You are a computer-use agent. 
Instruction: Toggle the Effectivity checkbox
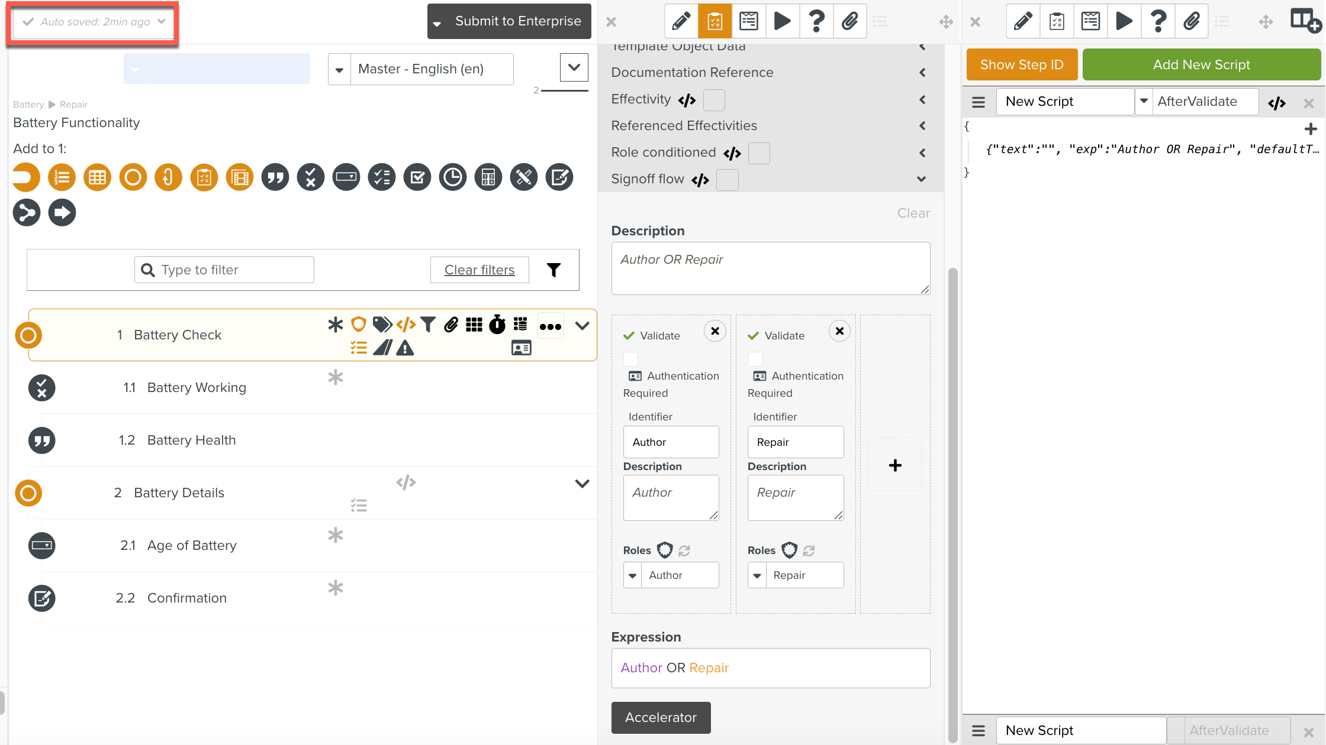(714, 100)
